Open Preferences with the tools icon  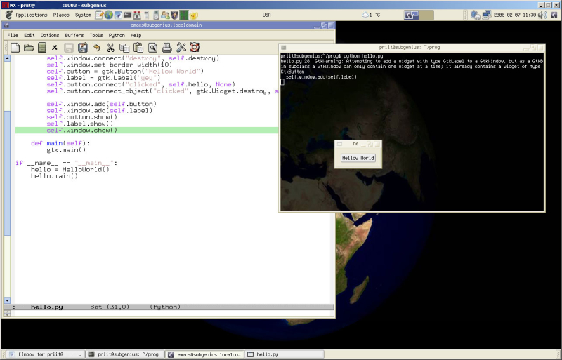(x=181, y=47)
